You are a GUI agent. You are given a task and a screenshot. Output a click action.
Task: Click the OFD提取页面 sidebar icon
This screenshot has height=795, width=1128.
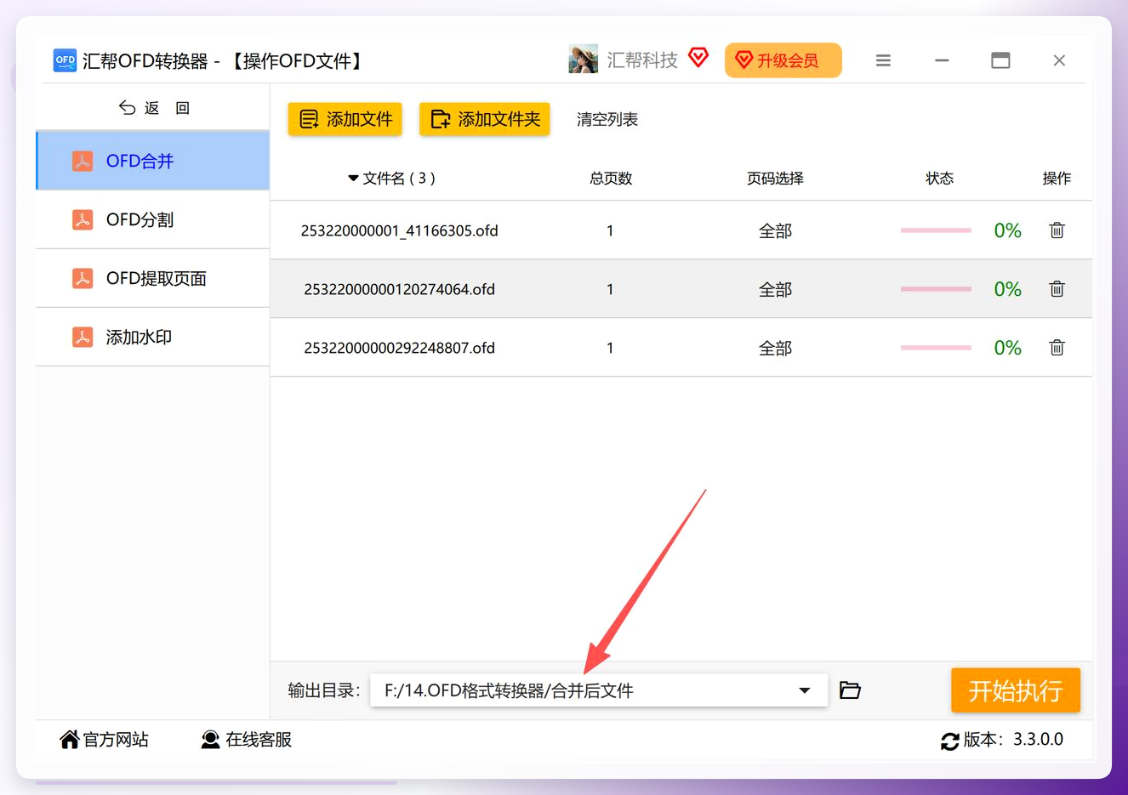click(x=83, y=278)
